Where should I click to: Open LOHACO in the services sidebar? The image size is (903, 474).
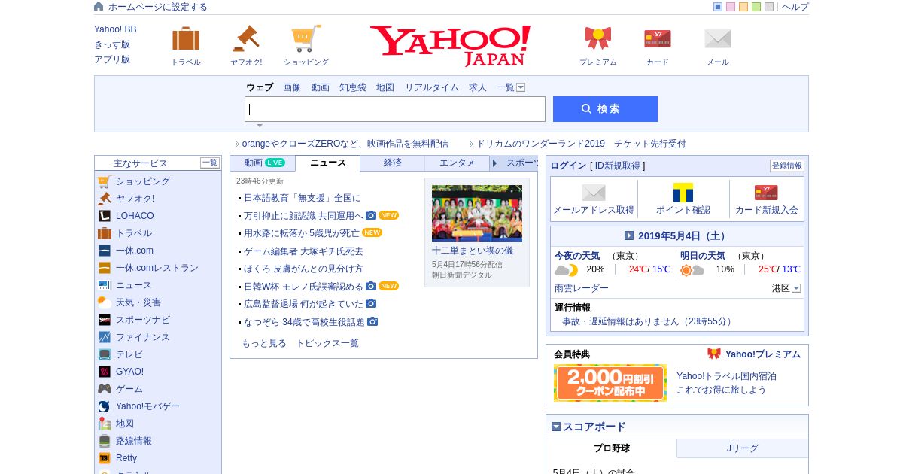click(x=135, y=216)
